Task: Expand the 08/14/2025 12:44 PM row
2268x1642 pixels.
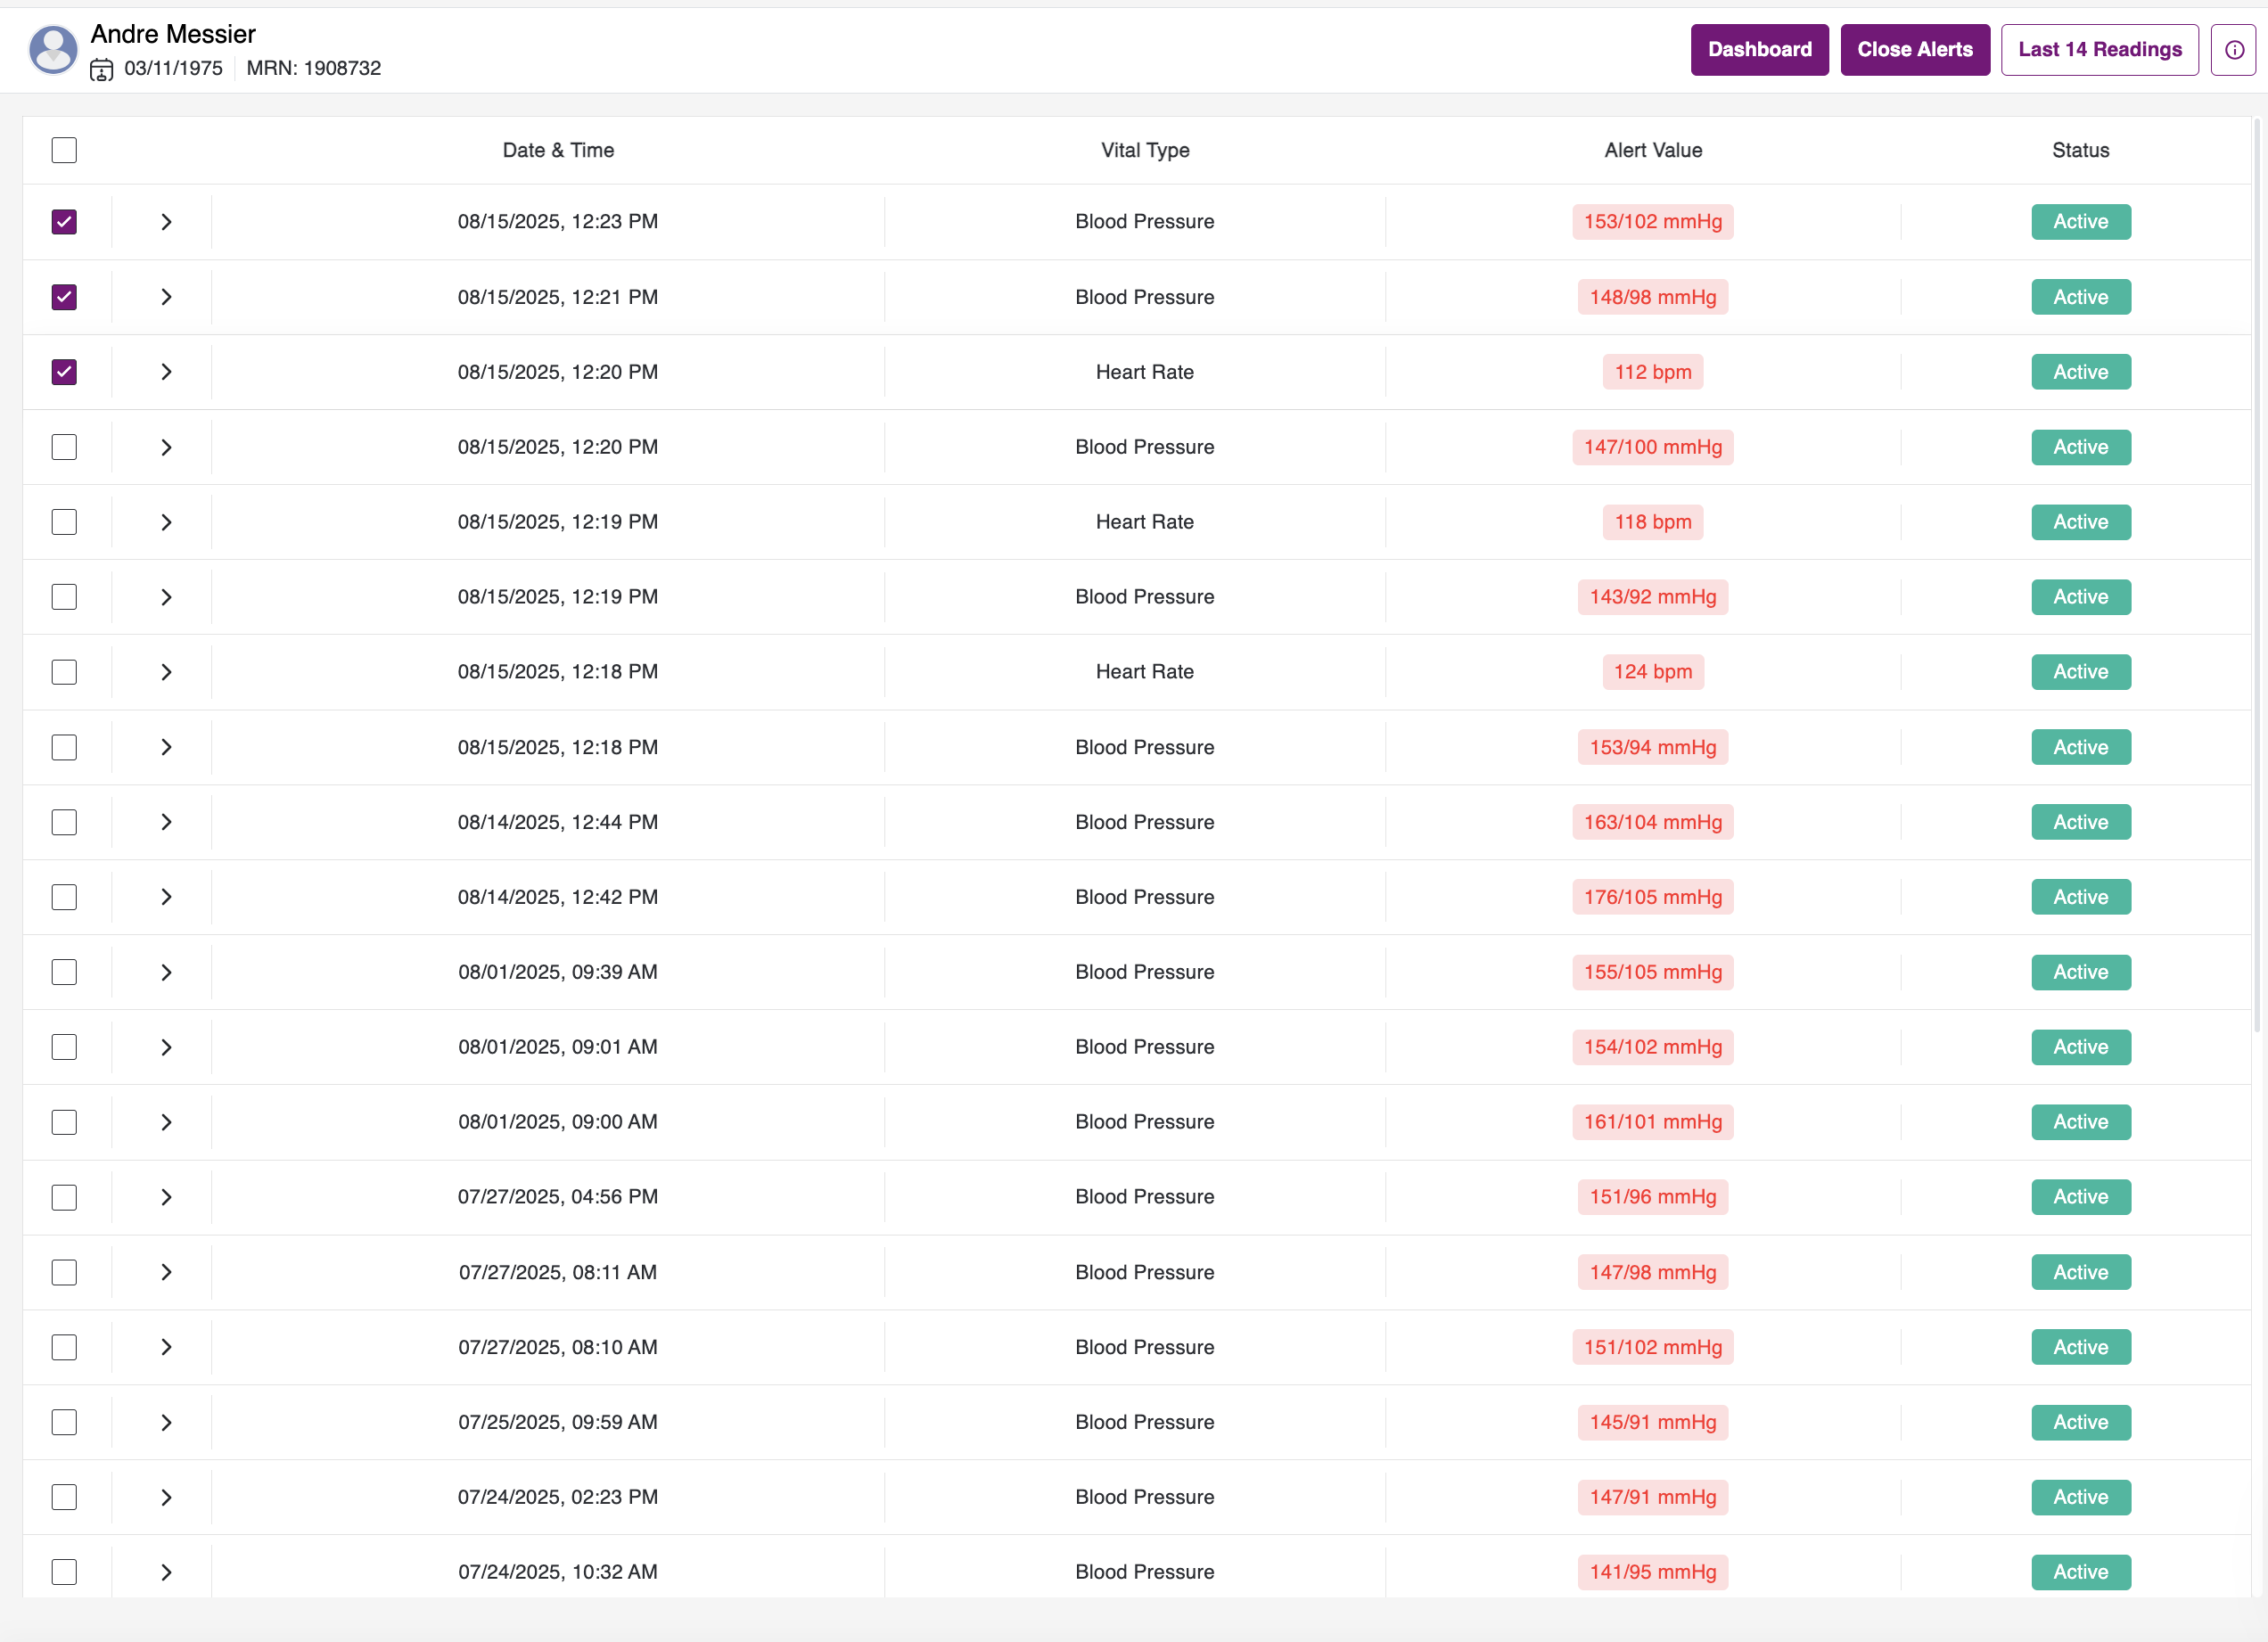Action: pyautogui.click(x=166, y=822)
